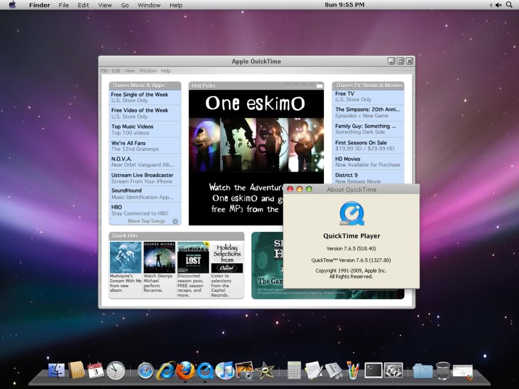
Task: Open the Finder menu
Action: click(x=40, y=5)
